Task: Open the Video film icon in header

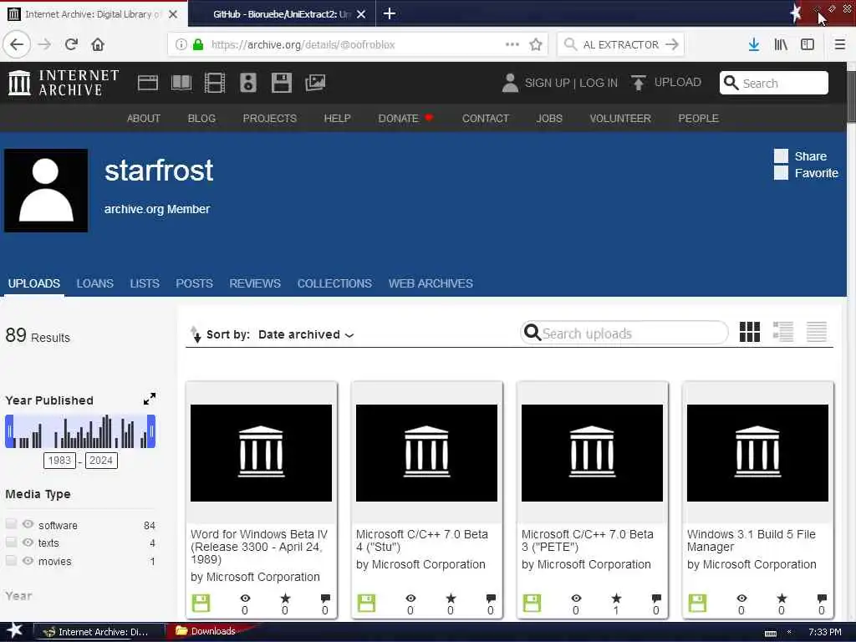Action: (215, 83)
